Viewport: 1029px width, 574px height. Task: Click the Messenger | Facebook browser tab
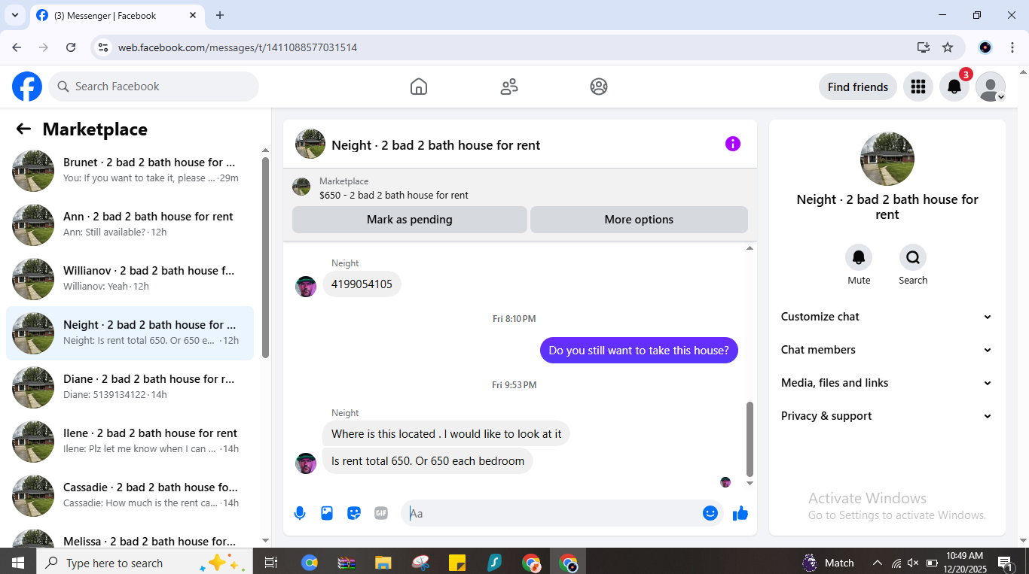117,15
